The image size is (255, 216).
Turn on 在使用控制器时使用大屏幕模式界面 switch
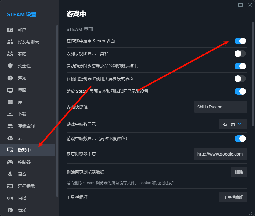240,79
